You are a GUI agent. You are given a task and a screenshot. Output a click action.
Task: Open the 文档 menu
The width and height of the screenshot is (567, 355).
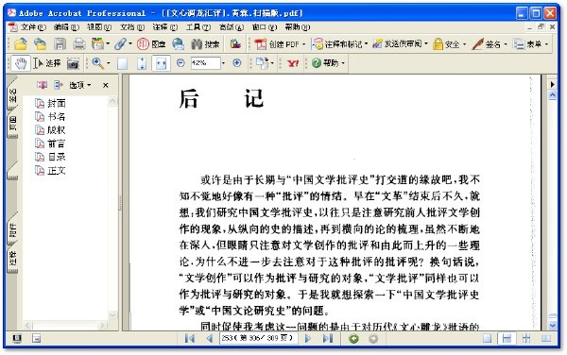tap(132, 27)
